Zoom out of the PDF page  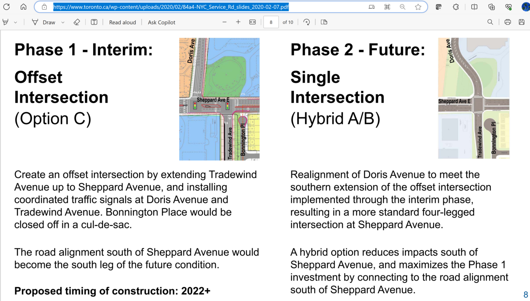click(x=224, y=22)
